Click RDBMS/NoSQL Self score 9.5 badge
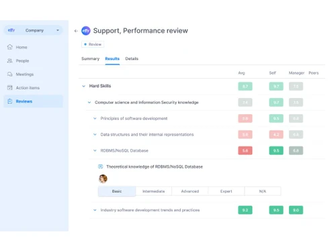Image resolution: width=336 pixels, height=252 pixels. point(276,151)
